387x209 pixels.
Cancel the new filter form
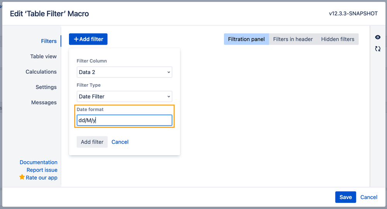120,142
